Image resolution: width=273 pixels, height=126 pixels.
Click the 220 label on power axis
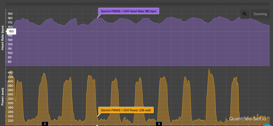click(11, 121)
